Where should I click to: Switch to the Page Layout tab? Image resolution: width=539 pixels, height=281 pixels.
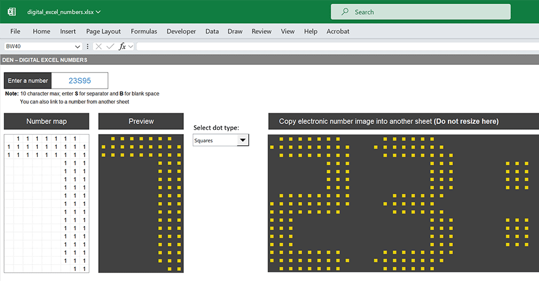(x=103, y=31)
